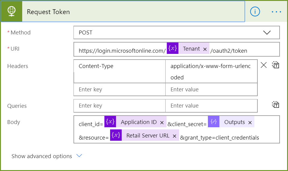Expand advanced options with the chevron
The height and width of the screenshot is (171, 288).
[x=79, y=156]
